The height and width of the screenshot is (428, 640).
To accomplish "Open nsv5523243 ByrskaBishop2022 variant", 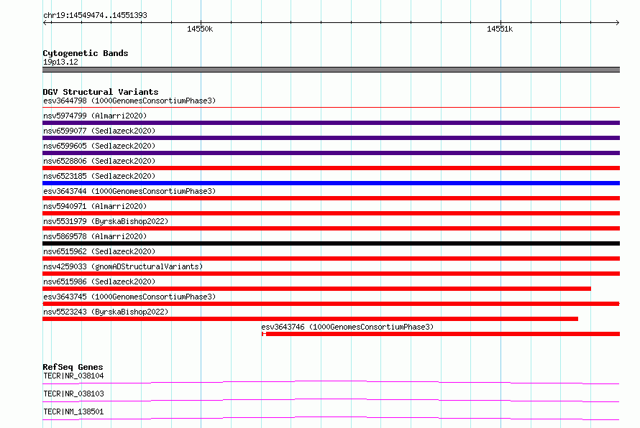I will pos(310,319).
